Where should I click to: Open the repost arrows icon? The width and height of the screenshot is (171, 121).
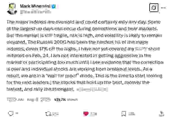[x=48, y=114]
